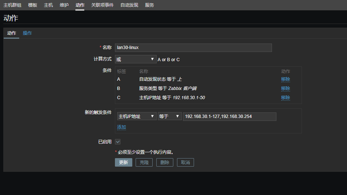
Task: Click the 动作 column header in the conditions table
Action: (x=286, y=72)
